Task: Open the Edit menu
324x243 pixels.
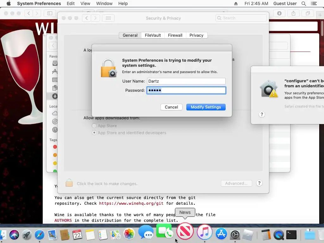Action: click(x=71, y=3)
